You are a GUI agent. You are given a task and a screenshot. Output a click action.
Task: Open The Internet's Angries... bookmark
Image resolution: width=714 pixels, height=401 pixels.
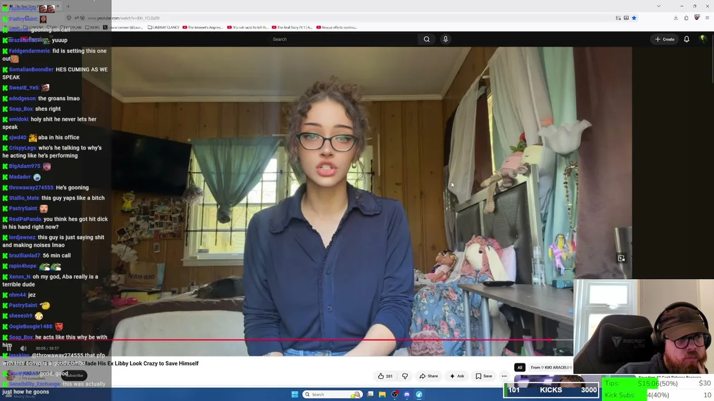(202, 27)
